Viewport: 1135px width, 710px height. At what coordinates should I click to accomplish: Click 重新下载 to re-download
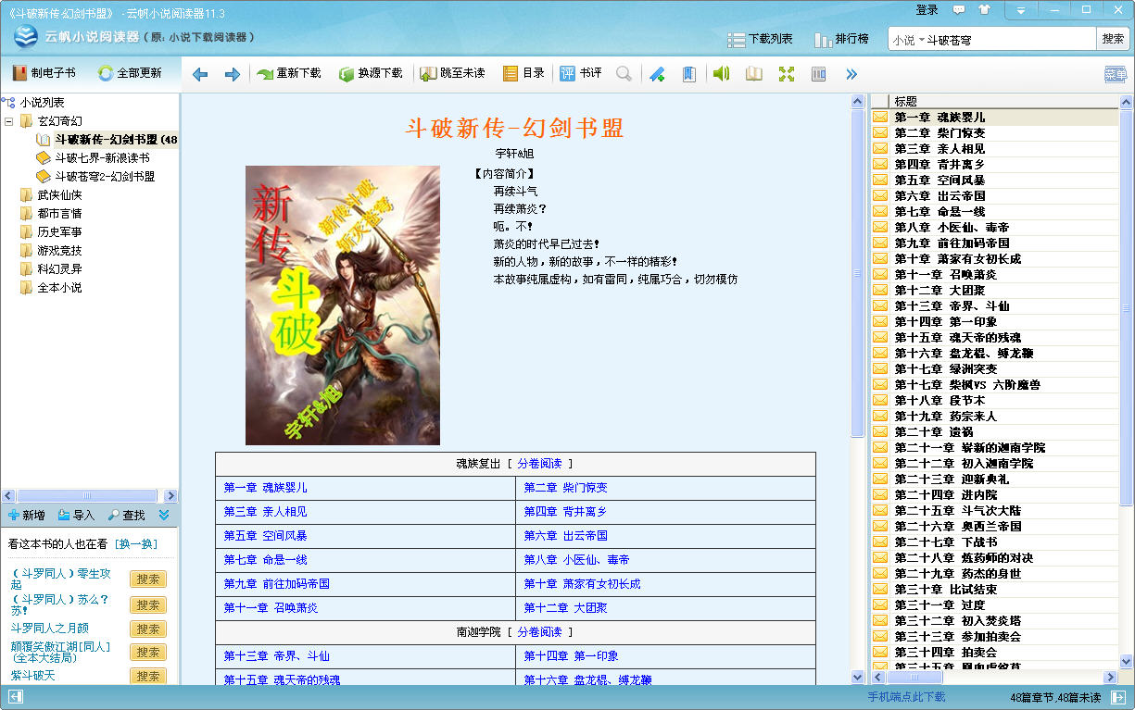coord(289,73)
